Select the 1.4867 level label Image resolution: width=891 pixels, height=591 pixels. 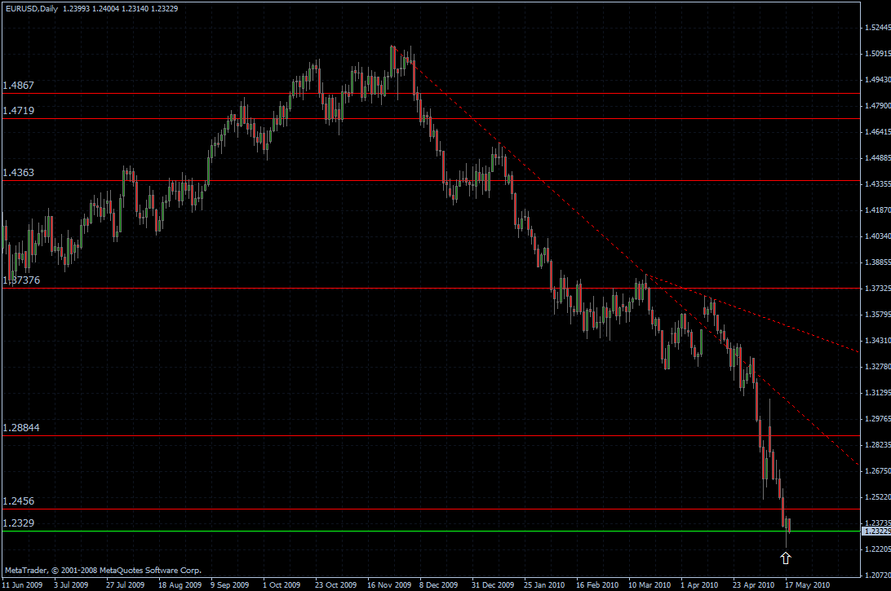18,85
